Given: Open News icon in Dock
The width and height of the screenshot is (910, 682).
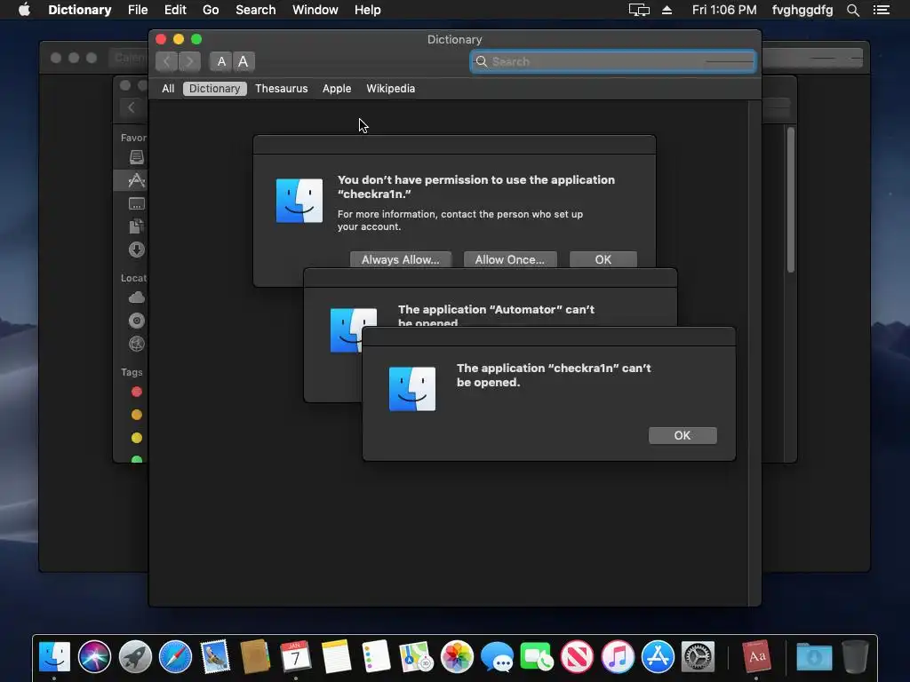Looking at the screenshot, I should pos(577,656).
